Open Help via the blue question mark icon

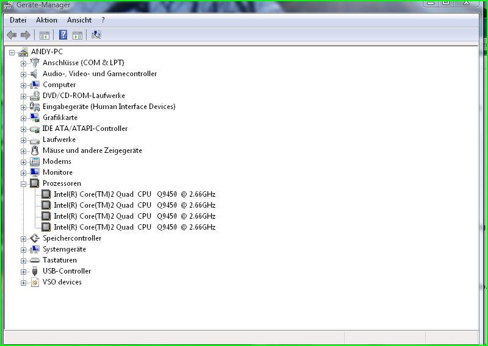63,35
